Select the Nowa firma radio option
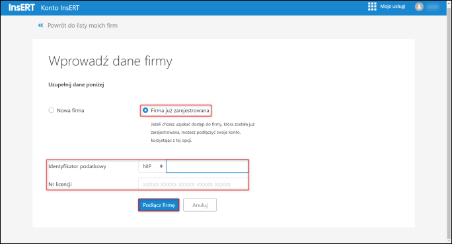Image resolution: width=452 pixels, height=244 pixels. click(52, 110)
